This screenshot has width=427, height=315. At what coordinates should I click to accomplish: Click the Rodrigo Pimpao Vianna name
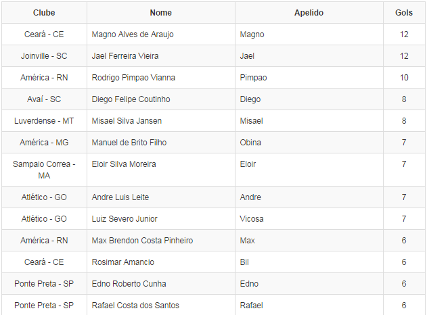[133, 78]
